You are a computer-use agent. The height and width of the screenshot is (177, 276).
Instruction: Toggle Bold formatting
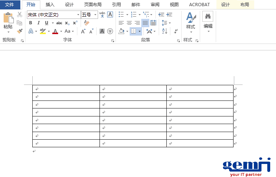(x=31, y=23)
